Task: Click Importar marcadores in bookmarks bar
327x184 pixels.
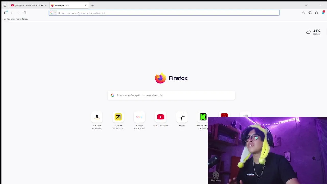Action: [16, 19]
